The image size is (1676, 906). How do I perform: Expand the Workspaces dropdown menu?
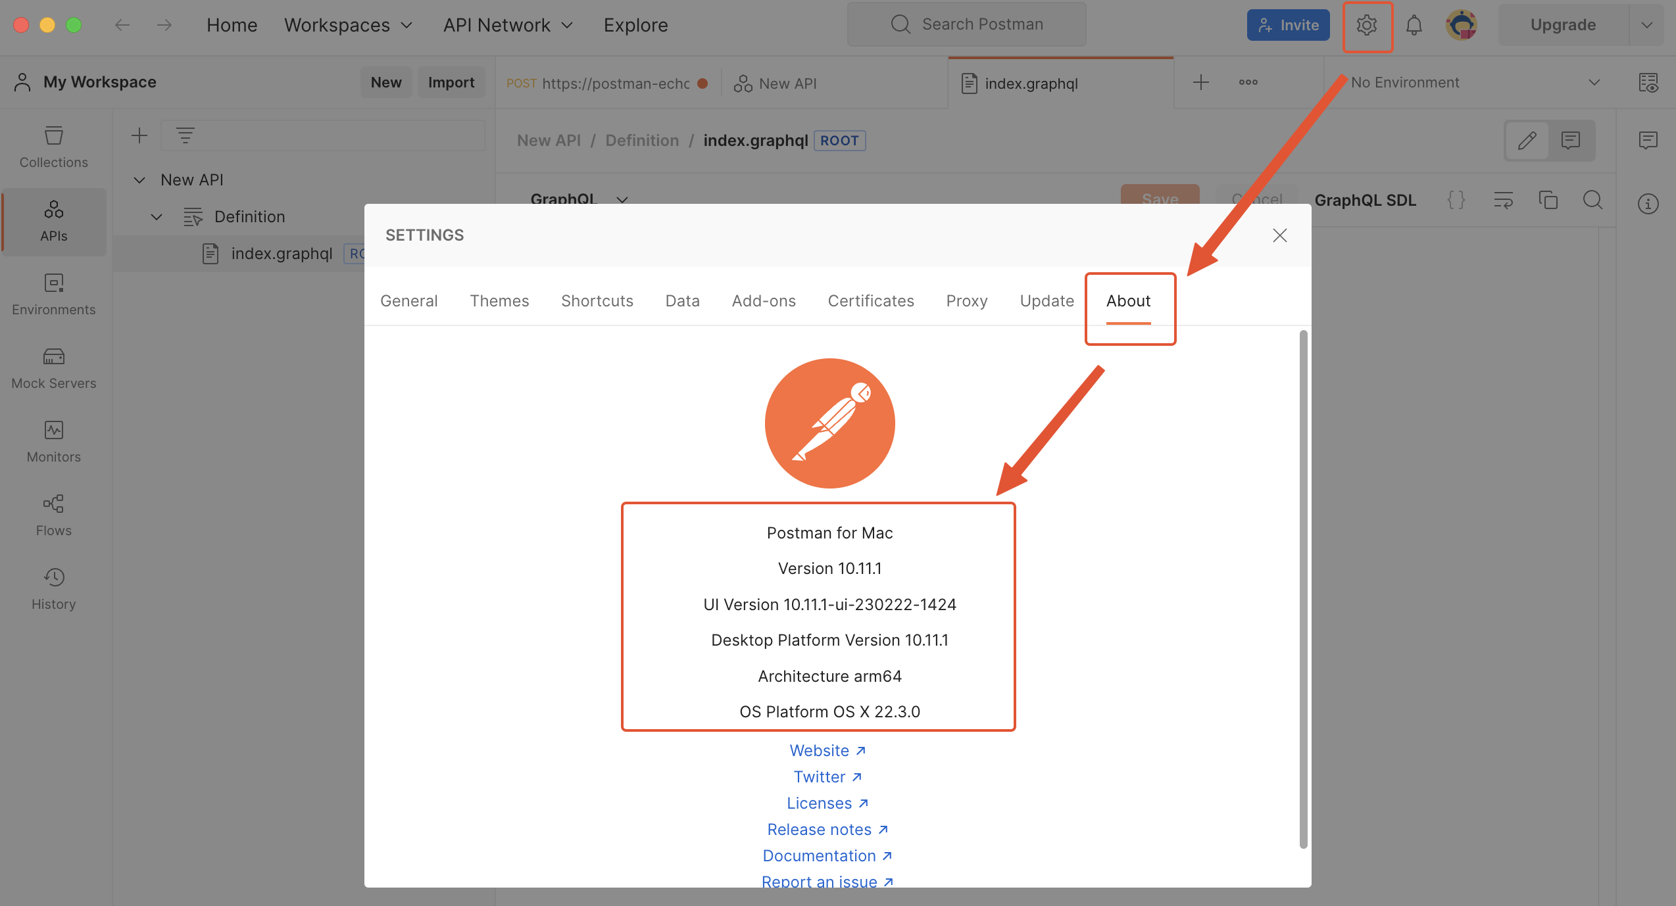tap(348, 25)
